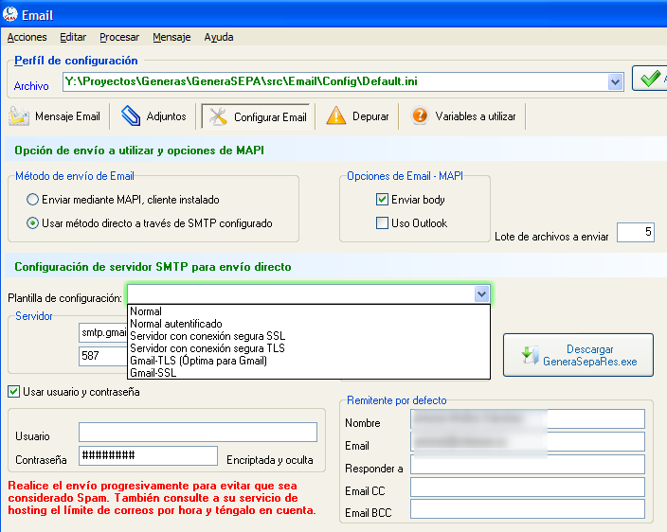The image size is (667, 532).
Task: Click the red spam warning text
Action: (162, 498)
